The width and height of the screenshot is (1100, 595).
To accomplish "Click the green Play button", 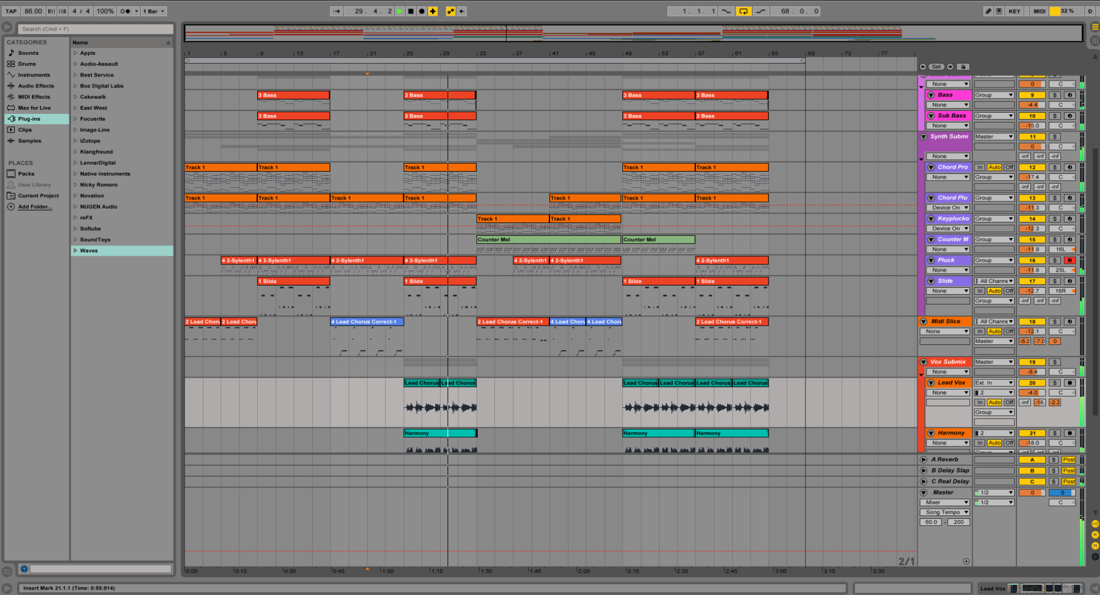I will coord(400,11).
